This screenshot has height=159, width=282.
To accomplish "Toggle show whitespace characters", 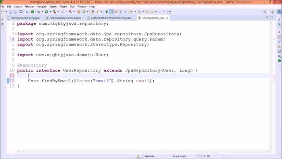I will pos(125,12).
